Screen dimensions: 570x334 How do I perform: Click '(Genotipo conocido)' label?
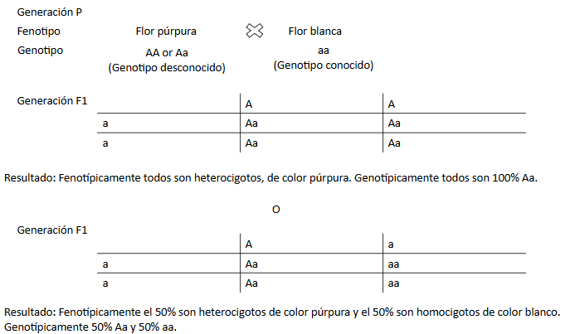[x=324, y=65]
